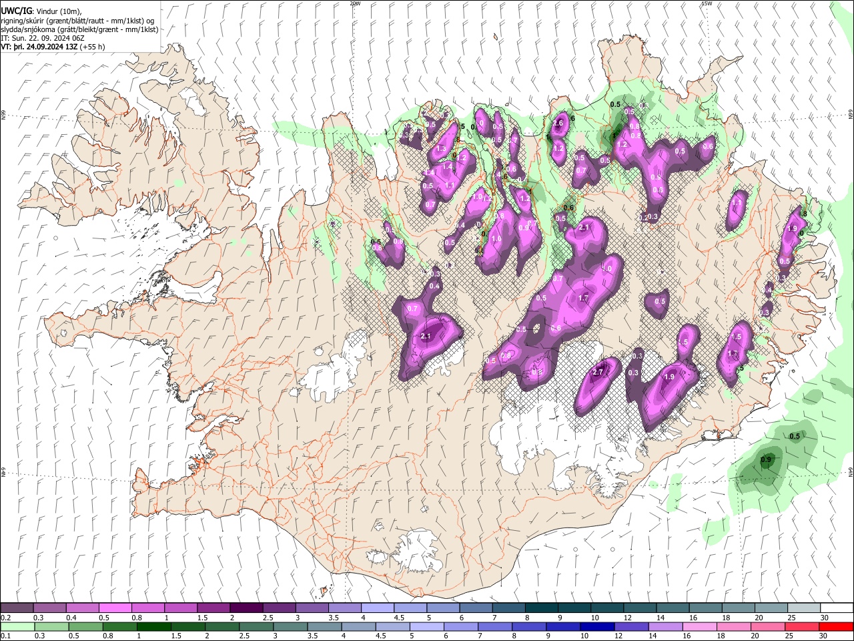Click the 2.7 value on the map

pyautogui.click(x=598, y=372)
